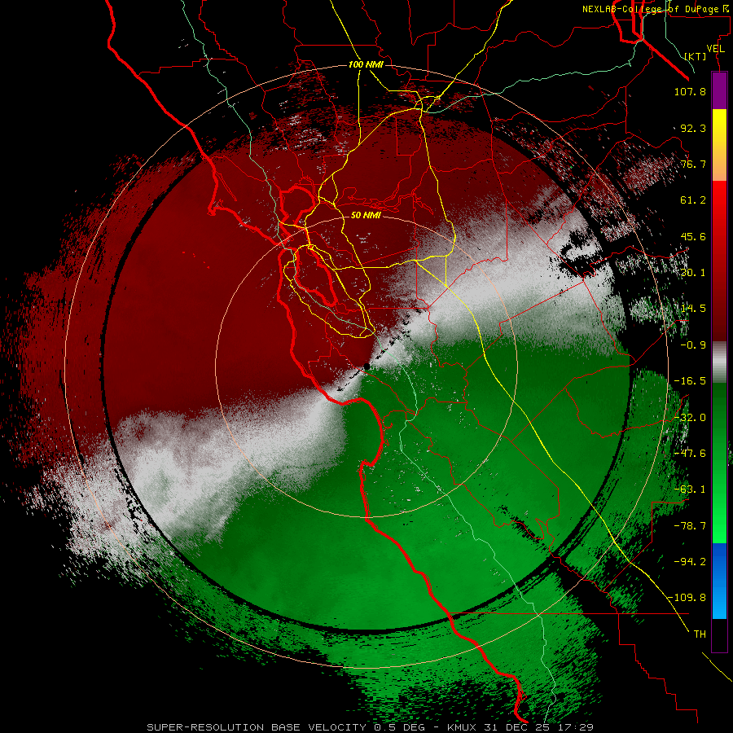
Task: Click the TH threshold label
Action: (x=700, y=634)
